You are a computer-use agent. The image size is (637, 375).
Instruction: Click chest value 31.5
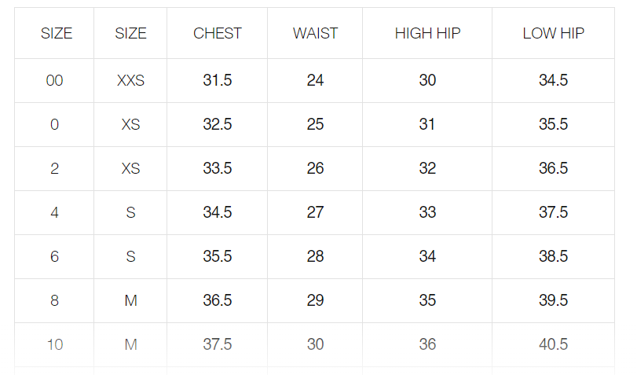218,80
